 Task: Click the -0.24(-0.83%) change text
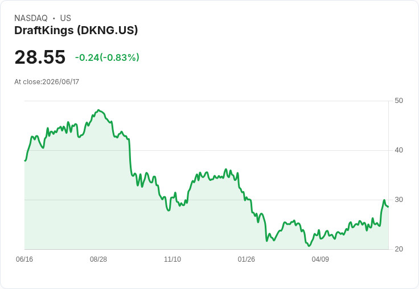pos(107,57)
